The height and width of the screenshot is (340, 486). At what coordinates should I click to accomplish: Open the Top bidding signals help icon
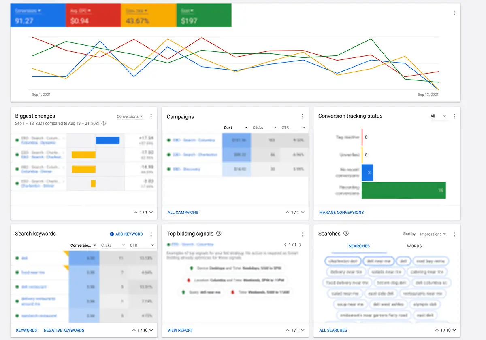tap(219, 234)
